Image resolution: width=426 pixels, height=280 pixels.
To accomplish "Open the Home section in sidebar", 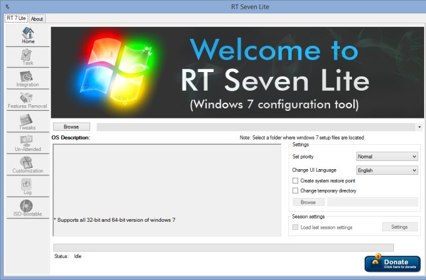I will click(x=28, y=36).
